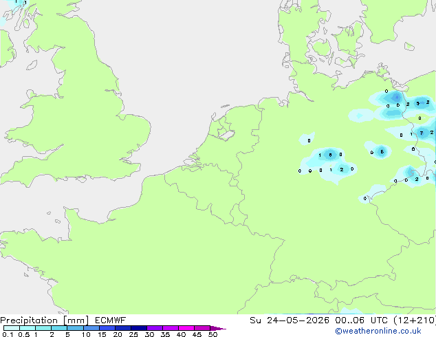
Task: Click the '0.5' legend scale label
Action: [23, 334]
